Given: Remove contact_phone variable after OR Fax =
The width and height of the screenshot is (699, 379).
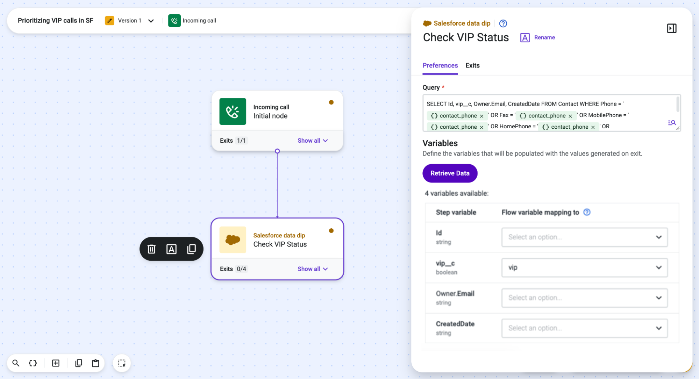Looking at the screenshot, I should (x=570, y=116).
